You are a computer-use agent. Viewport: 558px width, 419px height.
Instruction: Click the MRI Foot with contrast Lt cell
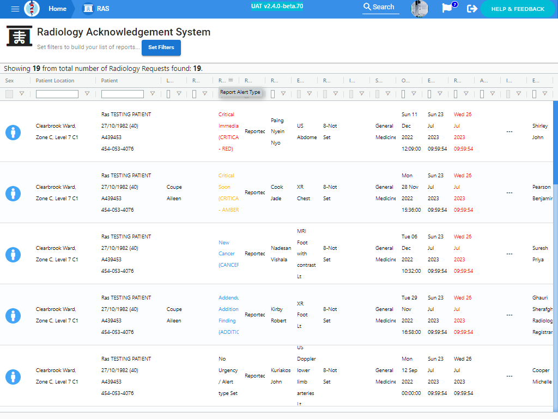coord(306,254)
